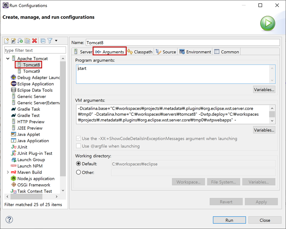Open help via question mark icon
Image resolution: width=286 pixels, height=229 pixels.
point(9,219)
